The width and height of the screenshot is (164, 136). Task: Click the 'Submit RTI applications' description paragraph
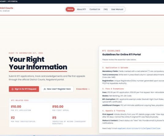[x=47, y=78]
